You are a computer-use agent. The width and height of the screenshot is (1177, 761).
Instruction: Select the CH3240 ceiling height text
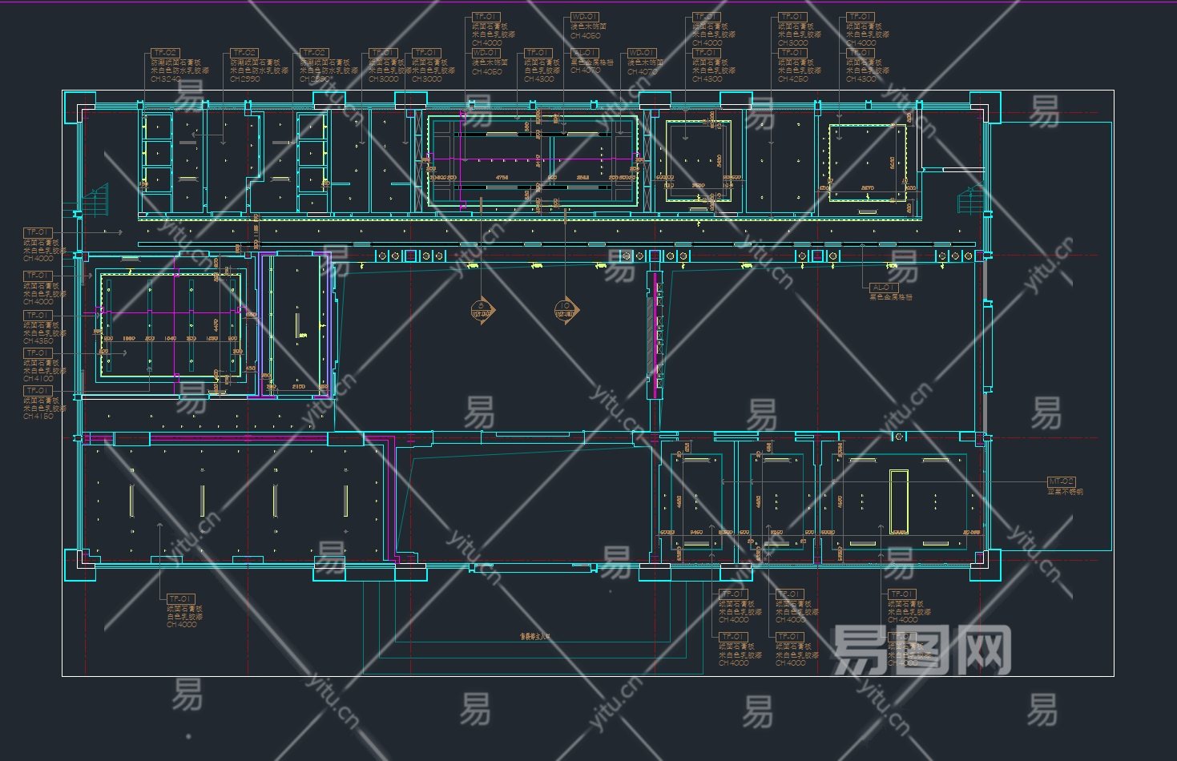tap(166, 79)
